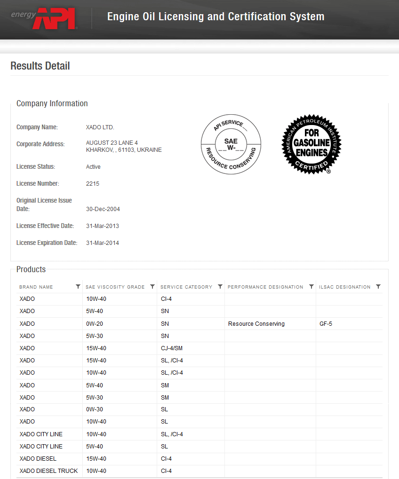Select 10W-40 in the XADO SL row
The width and height of the screenshot is (399, 479).
96,422
